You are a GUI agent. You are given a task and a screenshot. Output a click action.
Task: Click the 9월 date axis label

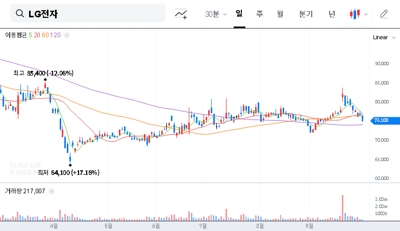309,226
